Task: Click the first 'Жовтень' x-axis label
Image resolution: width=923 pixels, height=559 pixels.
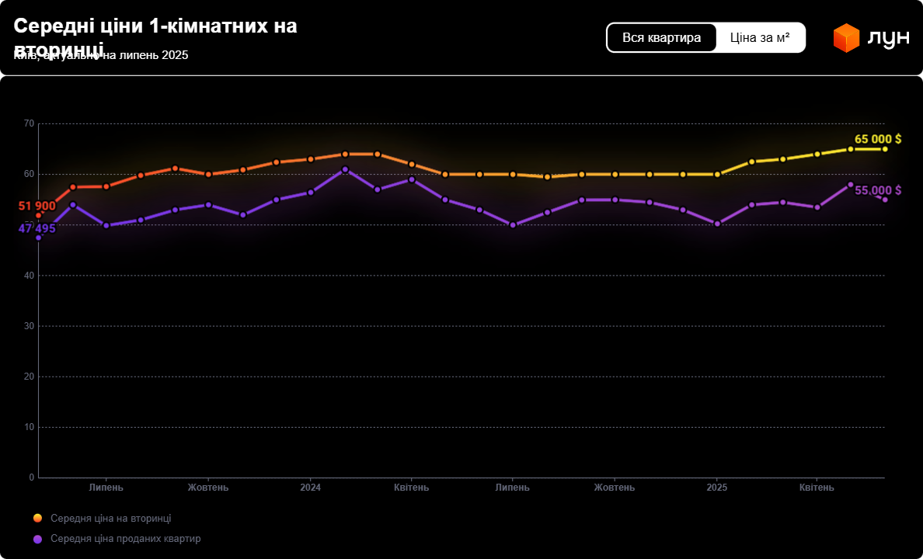Action: [x=208, y=488]
